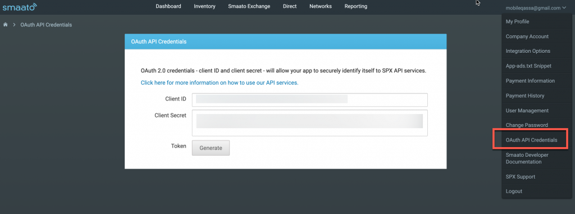Generate a new token
575x214 pixels.
pos(211,148)
